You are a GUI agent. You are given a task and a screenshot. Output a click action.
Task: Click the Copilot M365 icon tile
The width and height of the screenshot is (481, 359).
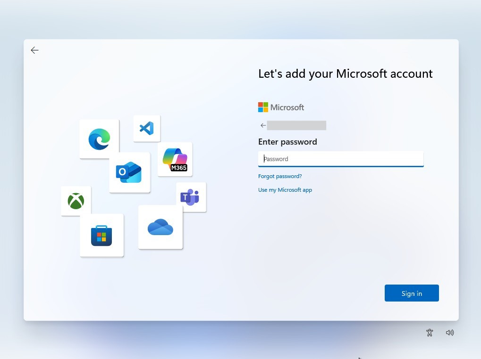[x=175, y=159]
